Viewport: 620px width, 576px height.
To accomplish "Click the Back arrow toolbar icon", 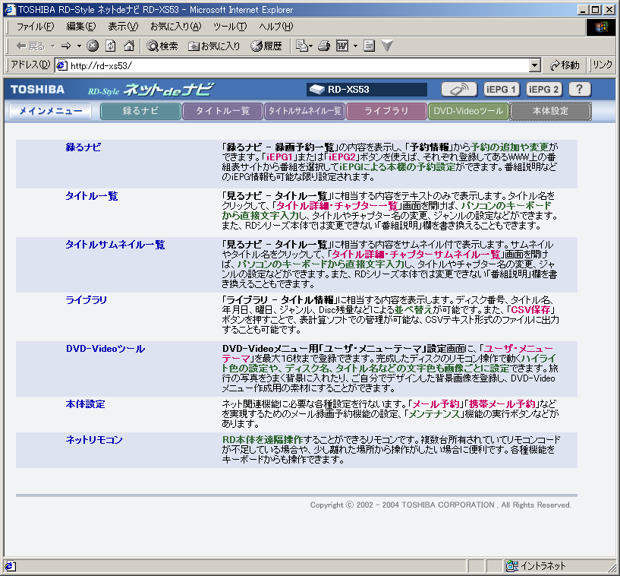I will coord(30,46).
